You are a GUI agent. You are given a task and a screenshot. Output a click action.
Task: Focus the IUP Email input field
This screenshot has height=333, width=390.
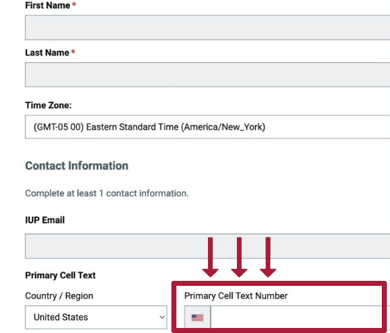207,246
